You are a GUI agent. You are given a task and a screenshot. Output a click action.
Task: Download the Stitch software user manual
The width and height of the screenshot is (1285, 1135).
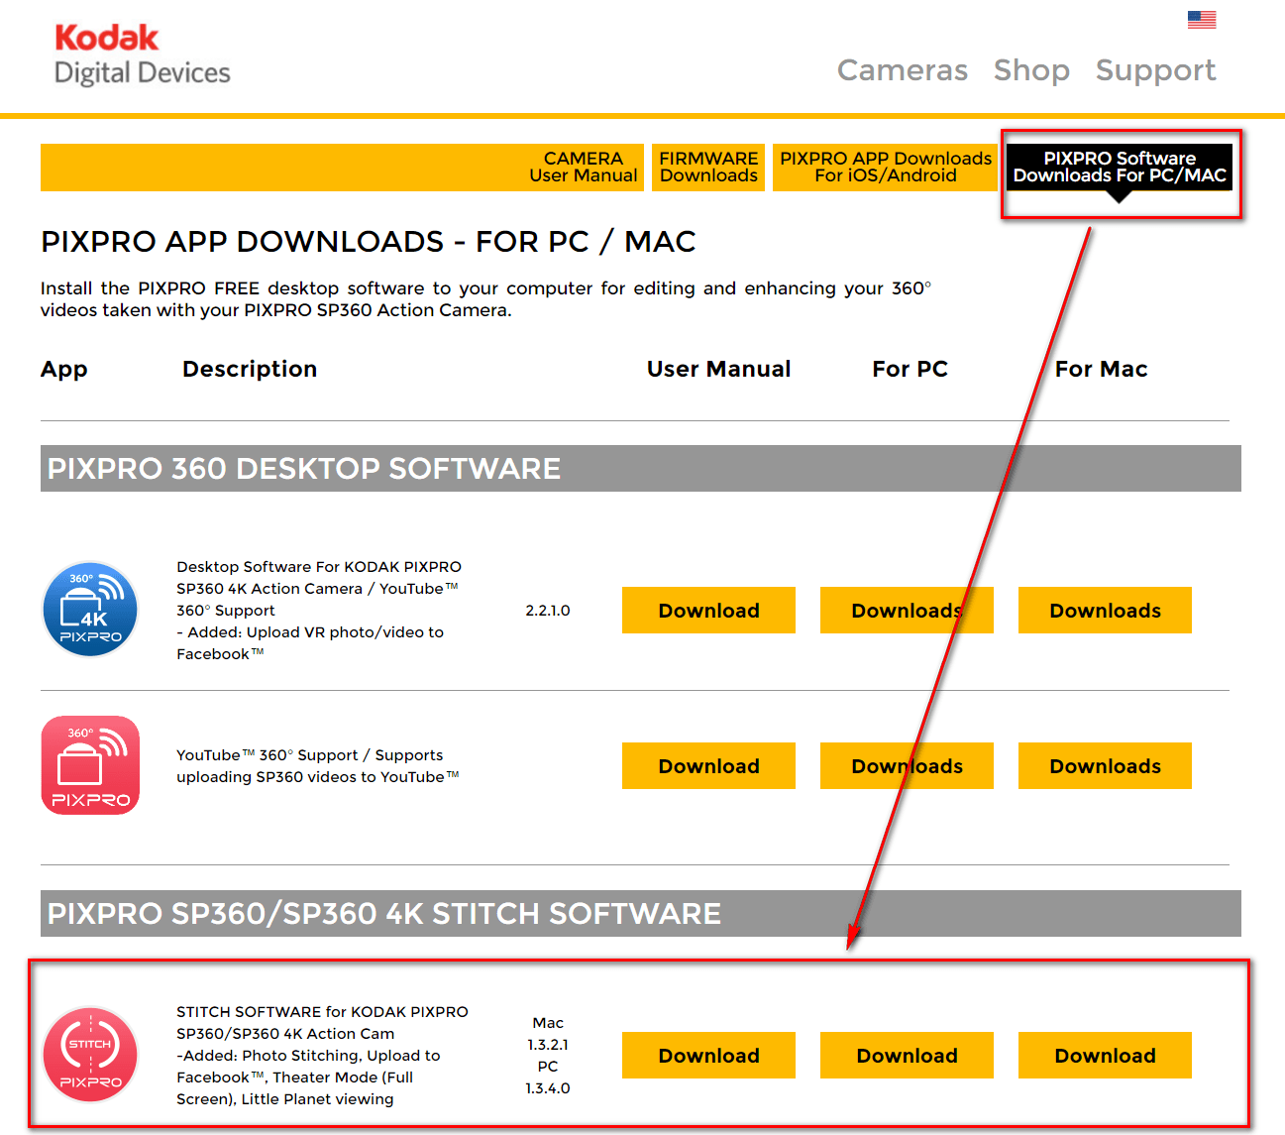point(708,1055)
